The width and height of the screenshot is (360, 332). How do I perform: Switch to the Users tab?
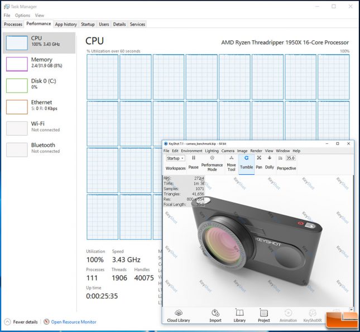(x=104, y=25)
